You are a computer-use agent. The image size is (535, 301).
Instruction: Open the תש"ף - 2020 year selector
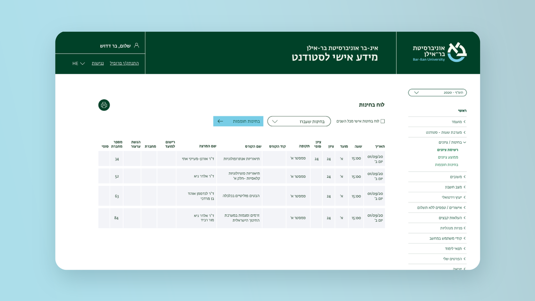(437, 92)
